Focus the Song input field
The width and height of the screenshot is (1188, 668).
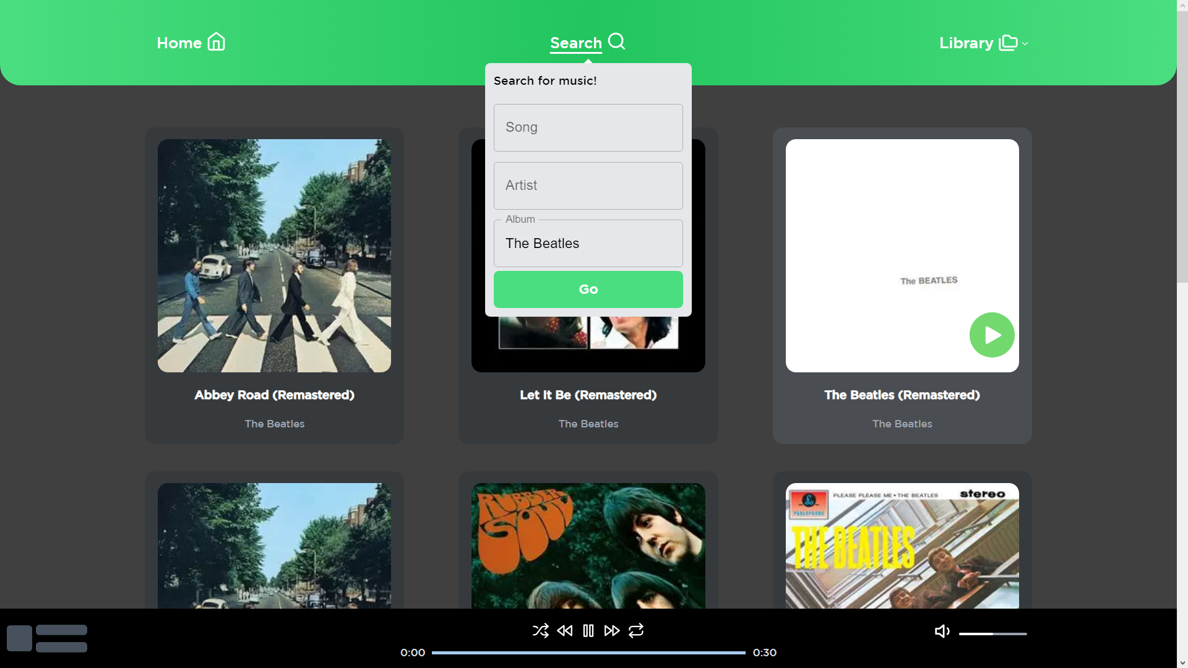(588, 127)
